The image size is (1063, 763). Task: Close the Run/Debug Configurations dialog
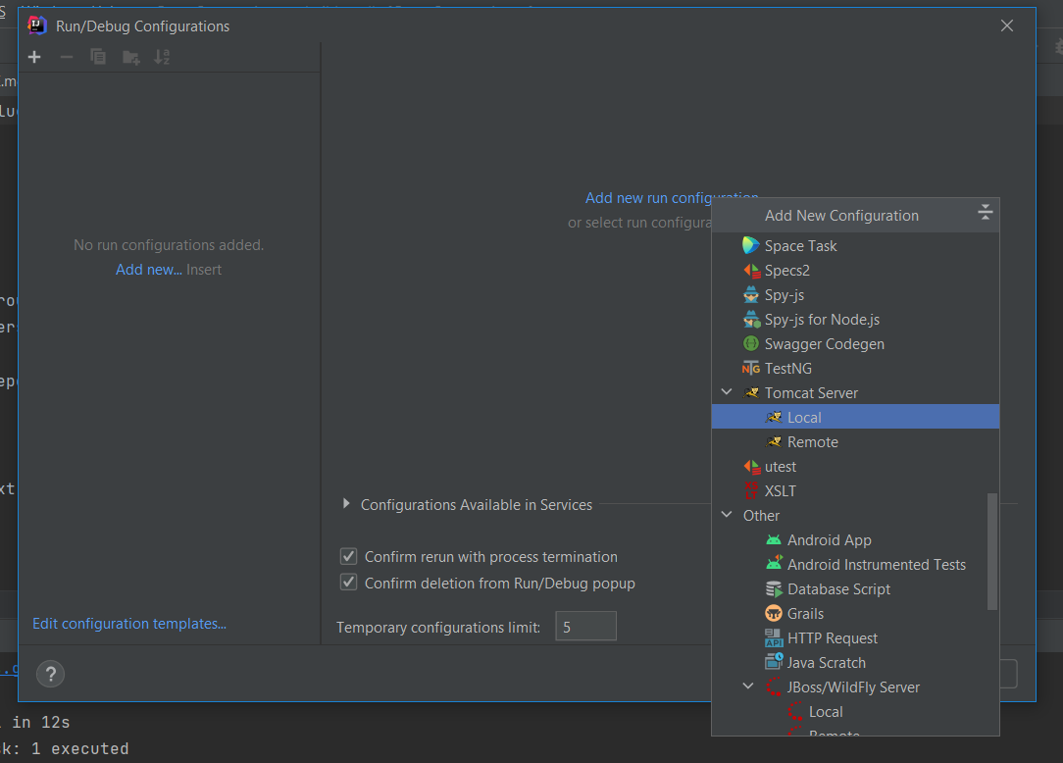[x=1007, y=25]
